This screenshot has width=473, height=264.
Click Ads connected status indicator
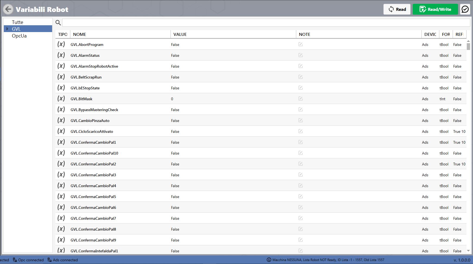tap(63, 260)
